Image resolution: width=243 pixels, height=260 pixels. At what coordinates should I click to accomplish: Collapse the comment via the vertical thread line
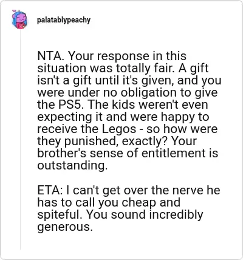[21, 140]
